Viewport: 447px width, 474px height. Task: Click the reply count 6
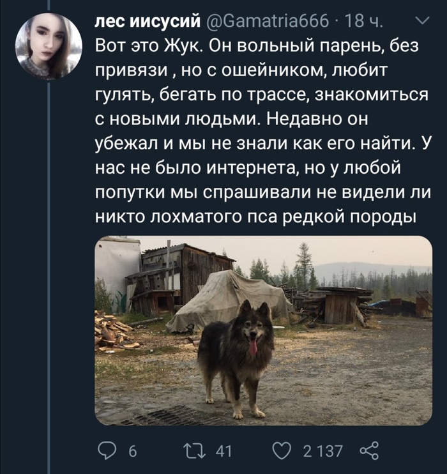click(x=133, y=452)
